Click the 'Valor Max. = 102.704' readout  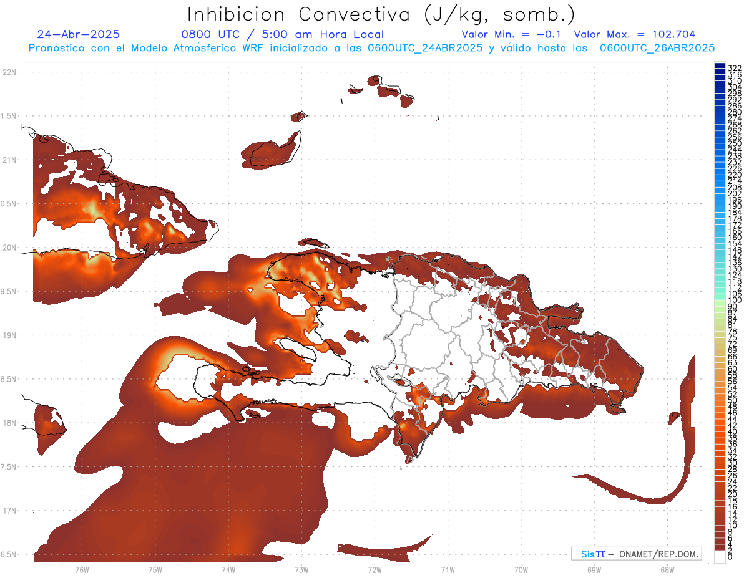tap(635, 34)
